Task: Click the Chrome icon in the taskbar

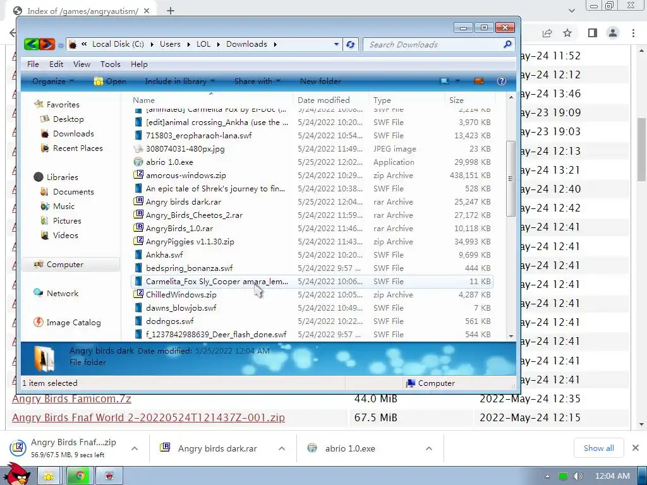Action: pyautogui.click(x=80, y=476)
